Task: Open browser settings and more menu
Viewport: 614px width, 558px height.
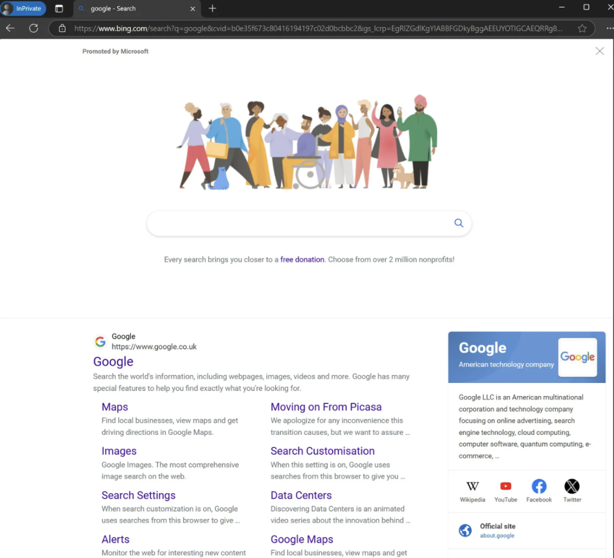Action: (x=609, y=28)
